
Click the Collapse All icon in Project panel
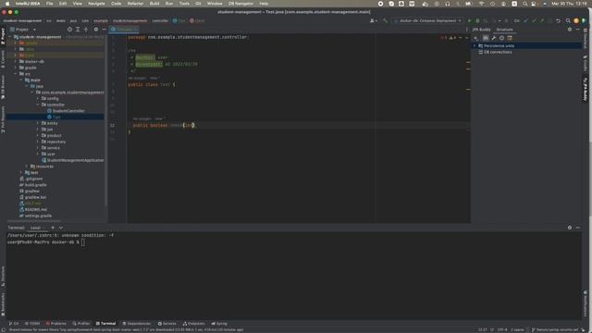[86, 30]
